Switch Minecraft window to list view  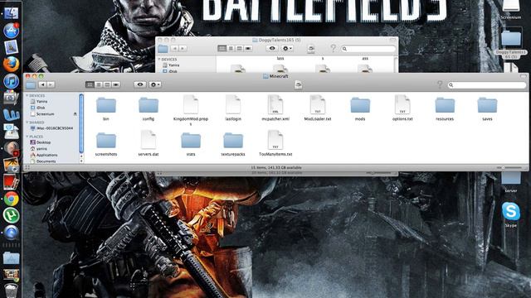coord(99,84)
